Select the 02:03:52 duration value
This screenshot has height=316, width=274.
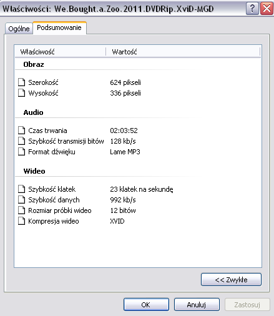[124, 131]
